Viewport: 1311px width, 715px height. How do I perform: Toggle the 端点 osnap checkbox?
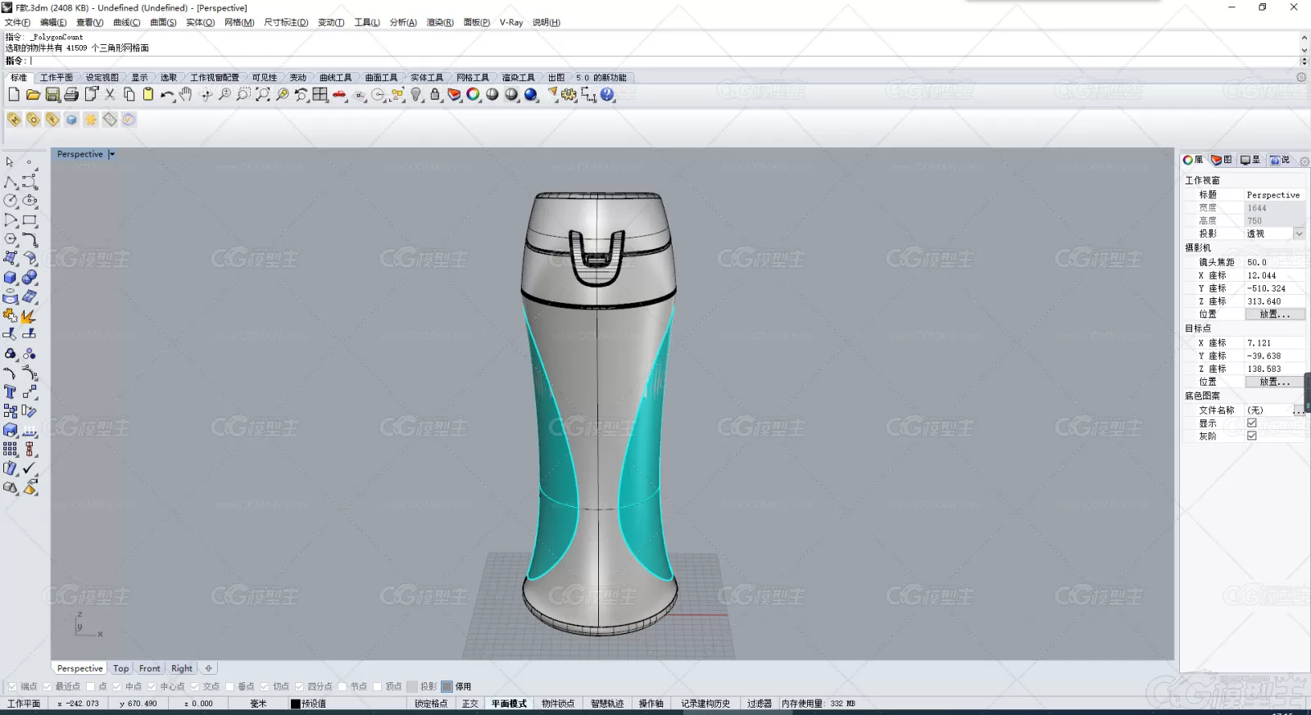(x=12, y=686)
